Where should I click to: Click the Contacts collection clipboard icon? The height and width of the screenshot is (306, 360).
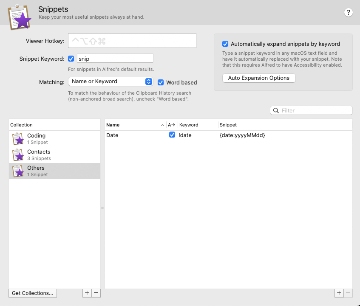click(18, 155)
